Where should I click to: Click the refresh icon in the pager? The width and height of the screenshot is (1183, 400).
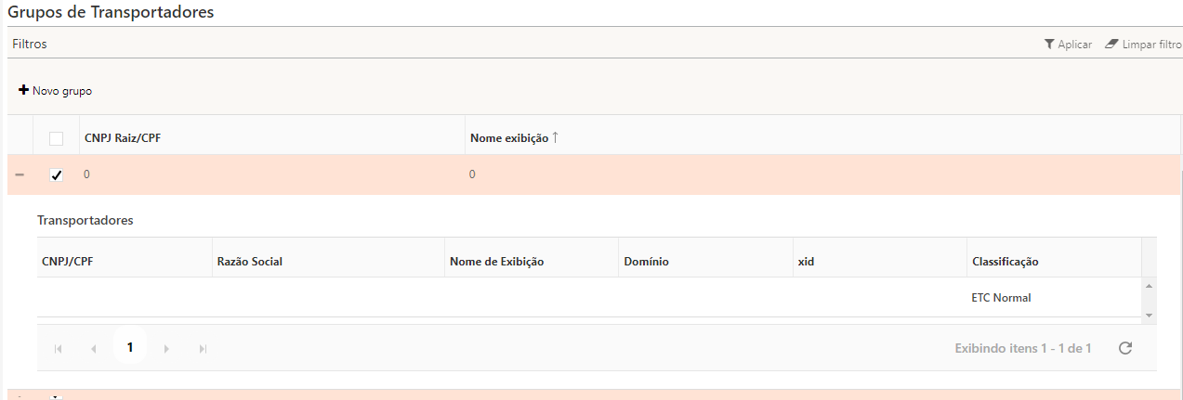tap(1124, 348)
